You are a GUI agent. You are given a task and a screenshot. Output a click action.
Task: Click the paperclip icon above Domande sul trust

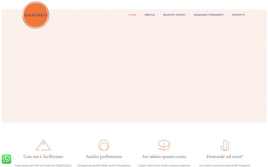[x=225, y=145]
